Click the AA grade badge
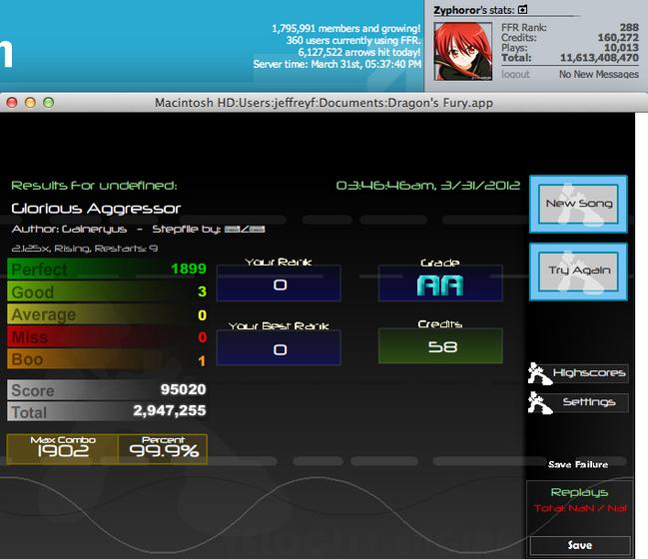This screenshot has width=648, height=559. point(440,285)
